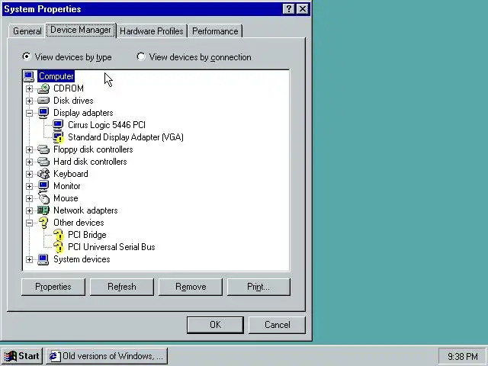Switch to the Device Manager tab

(x=81, y=30)
